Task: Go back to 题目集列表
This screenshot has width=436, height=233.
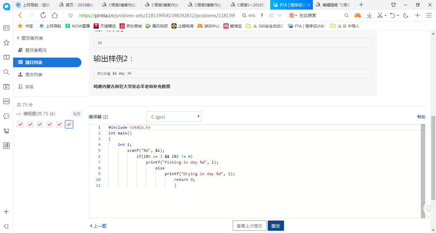Action: tap(30, 38)
